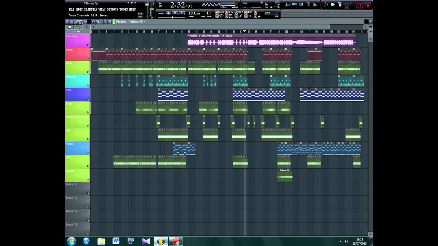The height and width of the screenshot is (246, 438).
Task: Mute the Bass track
Action: coord(88,58)
